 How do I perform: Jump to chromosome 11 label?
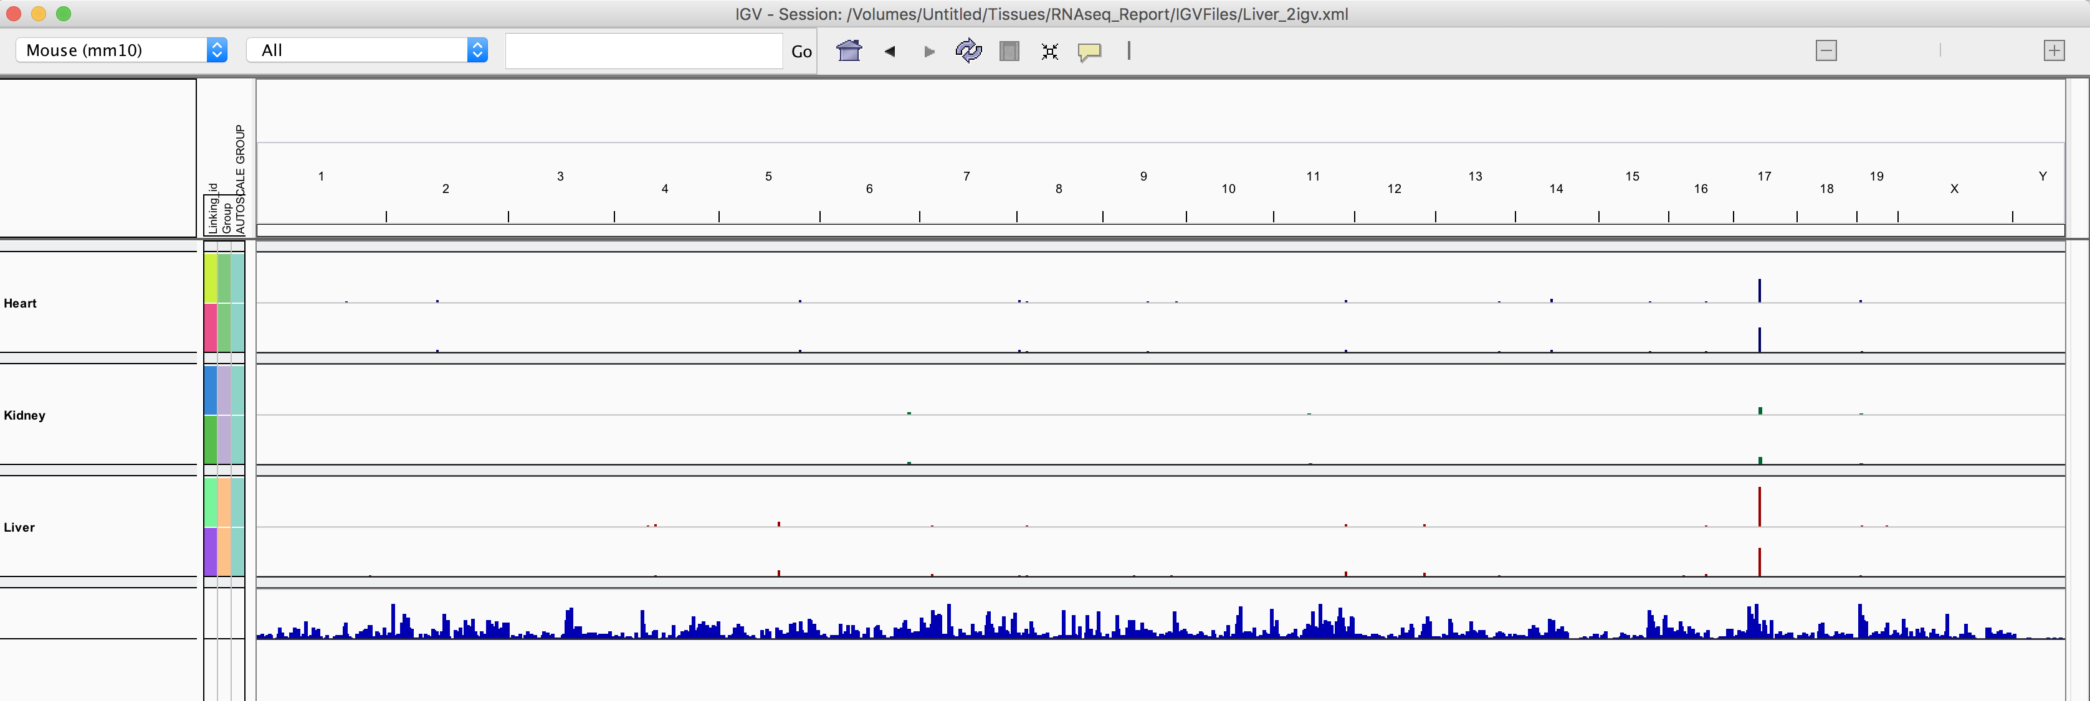point(1313,176)
